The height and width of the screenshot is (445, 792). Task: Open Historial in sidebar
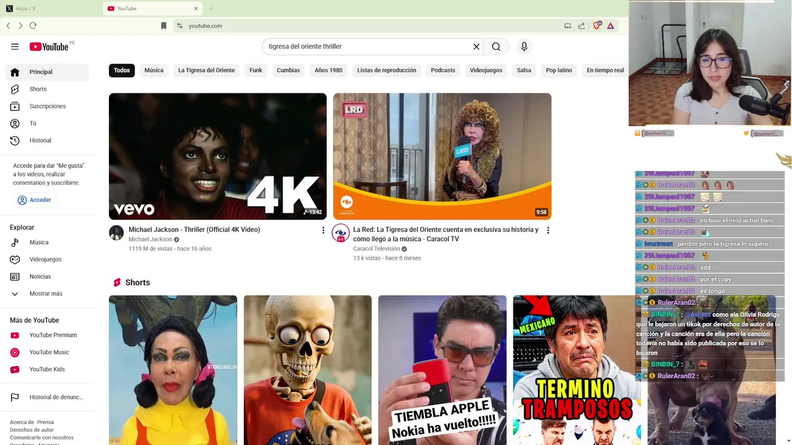point(47,140)
